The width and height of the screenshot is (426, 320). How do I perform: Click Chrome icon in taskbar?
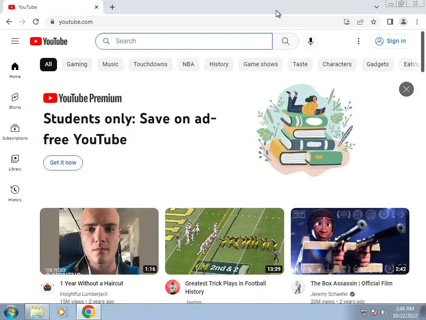89,312
